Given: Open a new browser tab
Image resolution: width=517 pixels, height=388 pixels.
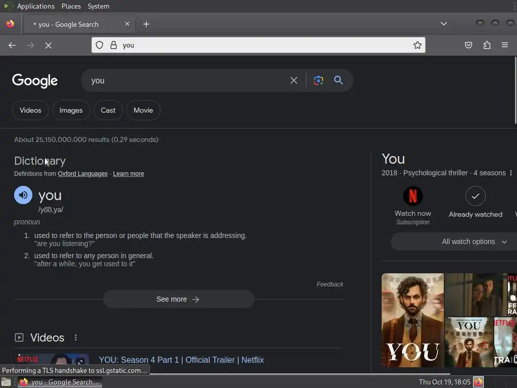Looking at the screenshot, I should [x=146, y=24].
